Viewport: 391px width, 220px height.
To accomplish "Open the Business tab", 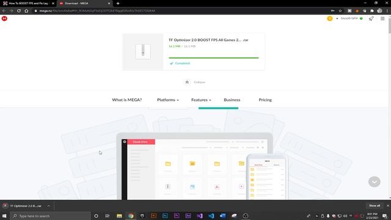I will point(232,100).
